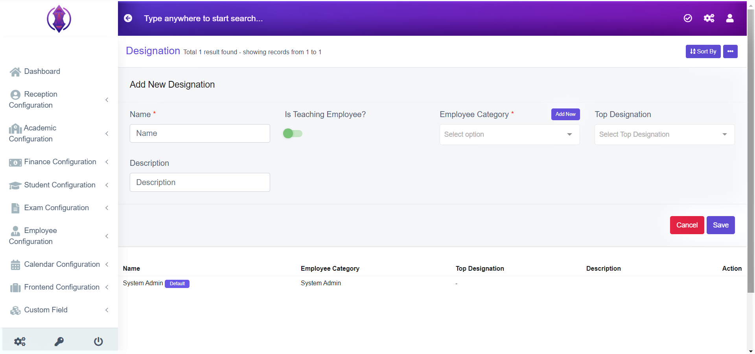Viewport: 755px width, 354px height.
Task: Open Calendar Configuration menu label
Action: click(62, 264)
